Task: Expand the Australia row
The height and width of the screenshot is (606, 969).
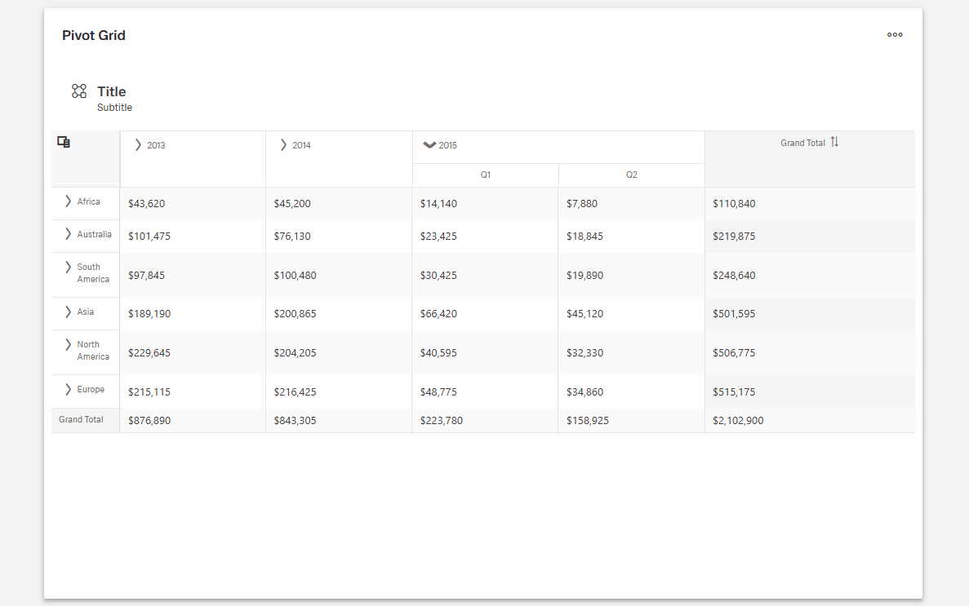Action: pos(68,234)
